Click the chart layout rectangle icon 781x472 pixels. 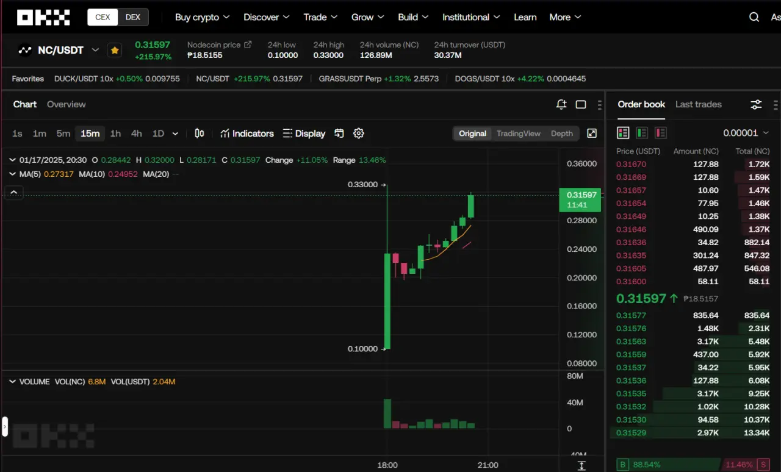pyautogui.click(x=581, y=104)
